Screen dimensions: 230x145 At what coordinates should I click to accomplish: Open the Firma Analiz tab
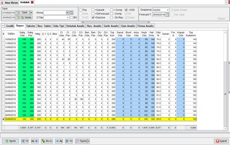pyautogui.click(x=145, y=26)
